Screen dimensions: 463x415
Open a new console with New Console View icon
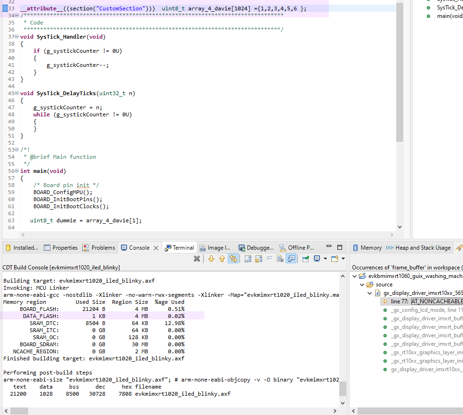click(335, 258)
